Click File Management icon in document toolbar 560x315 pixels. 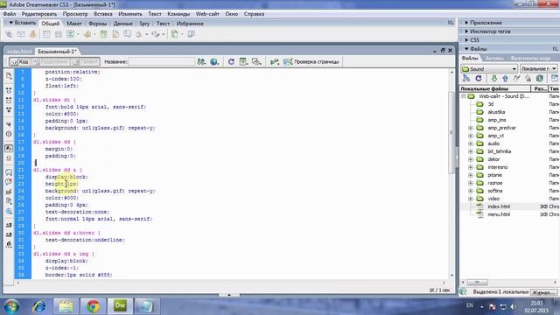(201, 62)
